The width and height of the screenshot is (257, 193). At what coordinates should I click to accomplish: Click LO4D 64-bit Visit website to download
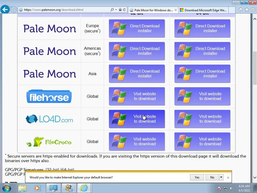tap(202, 119)
